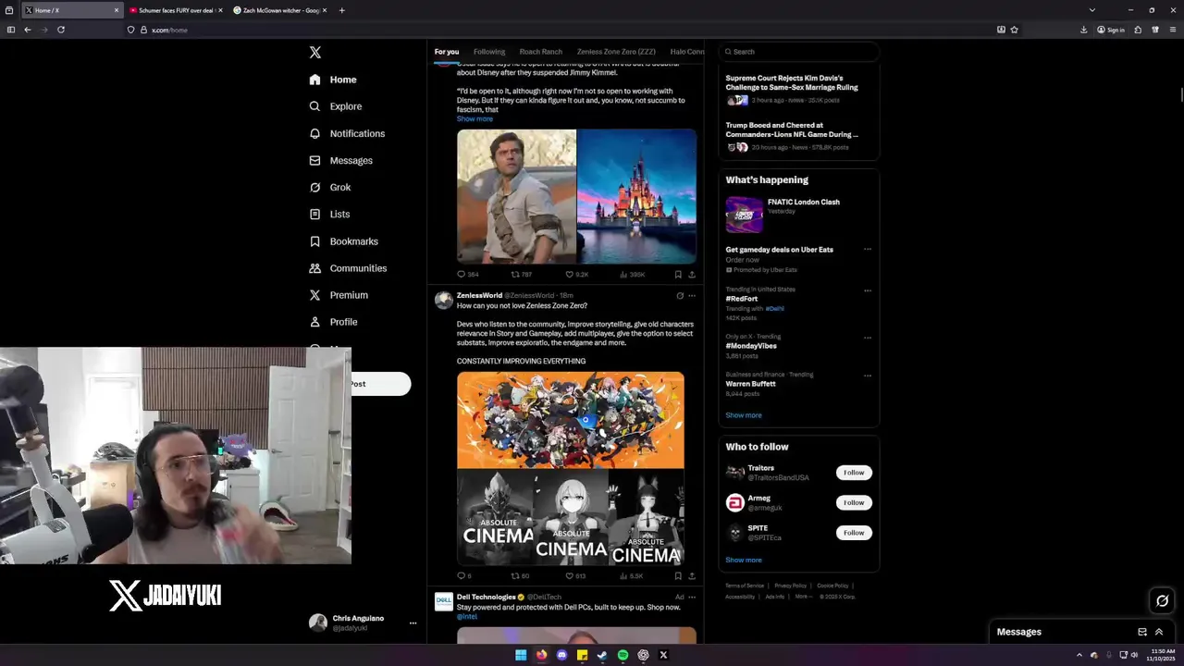
Task: Click the browser address bar showing x.com/home
Action: pos(555,30)
